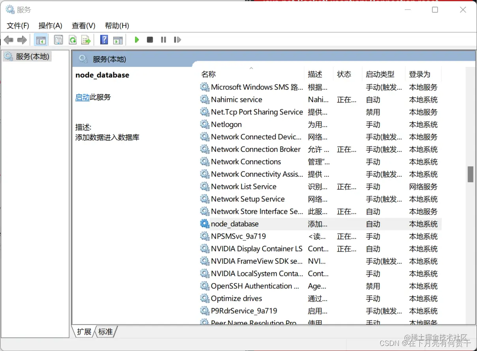
Task: Stop service with the square button
Action: tap(150, 39)
